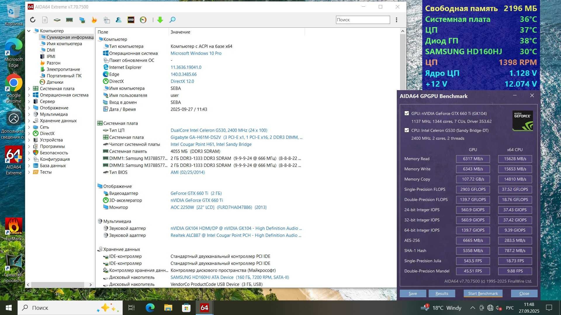Expand the Сеть tree node
The height and width of the screenshot is (315, 561).
tap(29, 127)
